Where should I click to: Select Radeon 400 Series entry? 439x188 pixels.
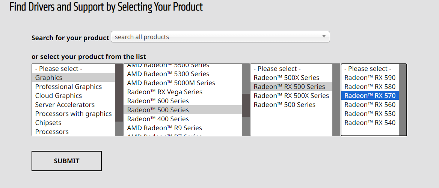158,119
